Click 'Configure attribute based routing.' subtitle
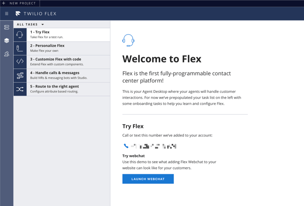This screenshot has height=206, width=304. pos(54,92)
